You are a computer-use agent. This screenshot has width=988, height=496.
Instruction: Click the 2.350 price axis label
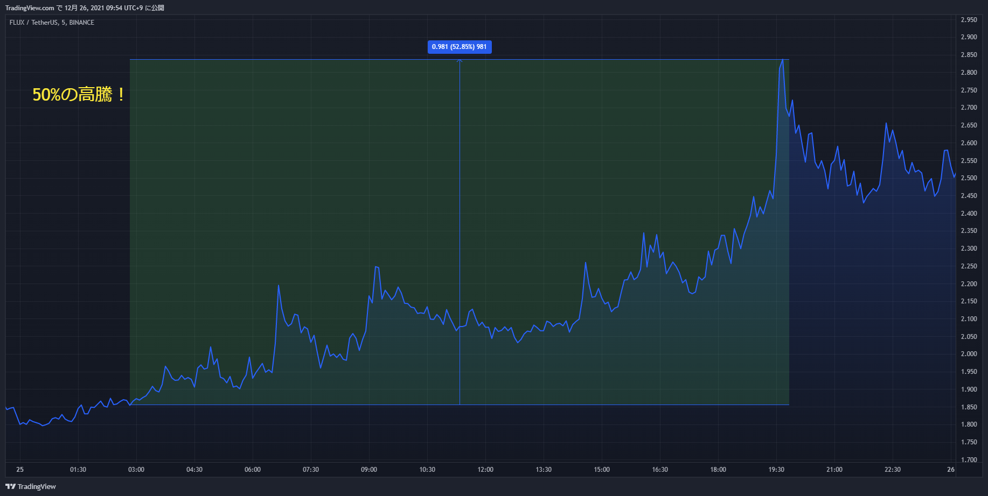(969, 231)
